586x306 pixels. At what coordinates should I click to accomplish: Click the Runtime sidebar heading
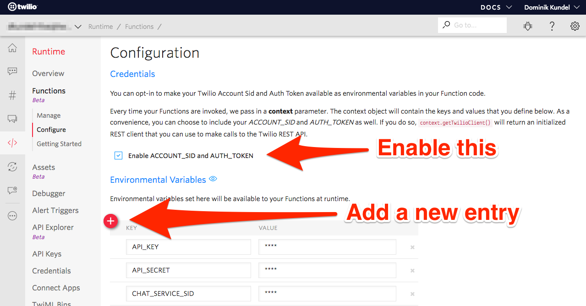49,51
